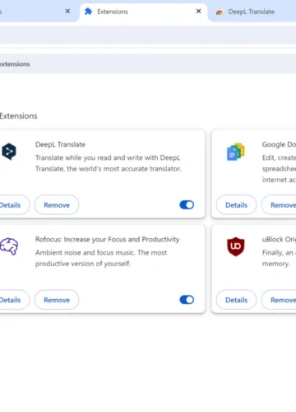Click the DeepL Translate tab favicon
Screen dimensions: 296x412
pos(220,12)
